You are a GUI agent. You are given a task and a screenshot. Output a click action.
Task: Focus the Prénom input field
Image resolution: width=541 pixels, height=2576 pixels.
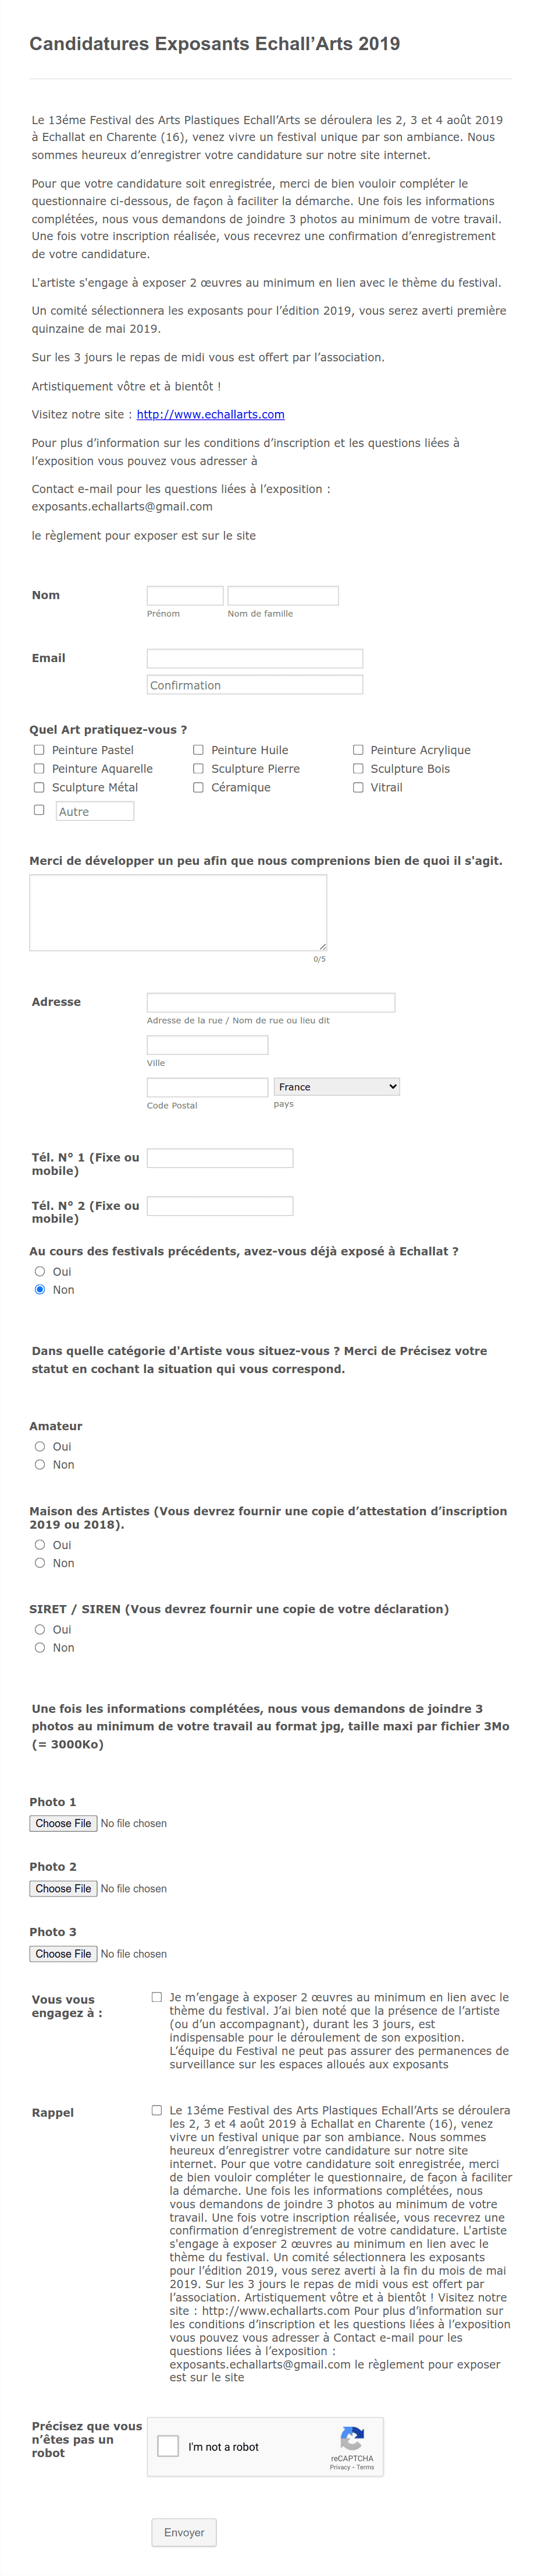pos(184,595)
